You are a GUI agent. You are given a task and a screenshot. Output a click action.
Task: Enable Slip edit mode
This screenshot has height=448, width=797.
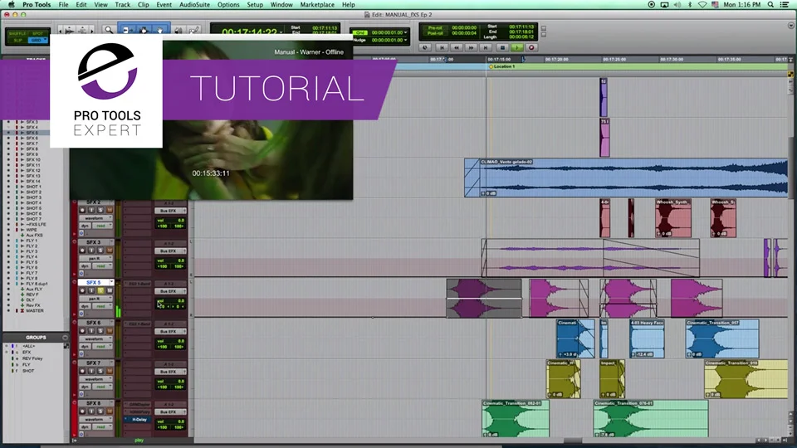pos(18,40)
